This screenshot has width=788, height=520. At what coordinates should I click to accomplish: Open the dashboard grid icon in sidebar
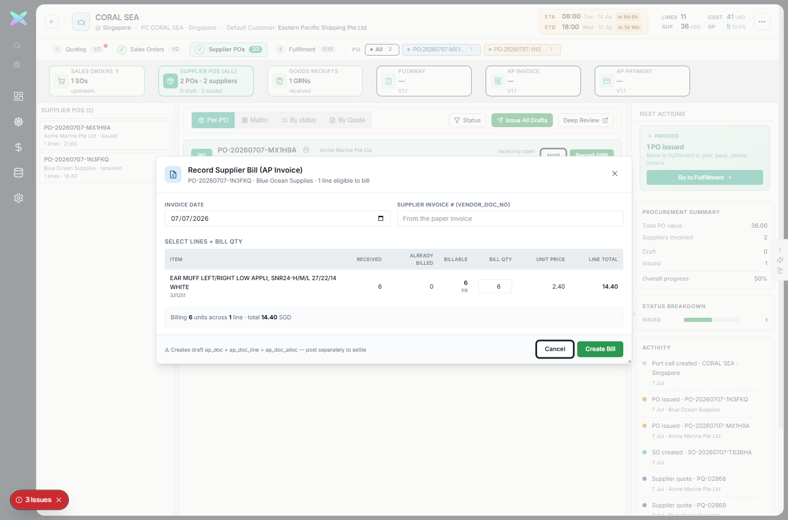click(x=19, y=96)
